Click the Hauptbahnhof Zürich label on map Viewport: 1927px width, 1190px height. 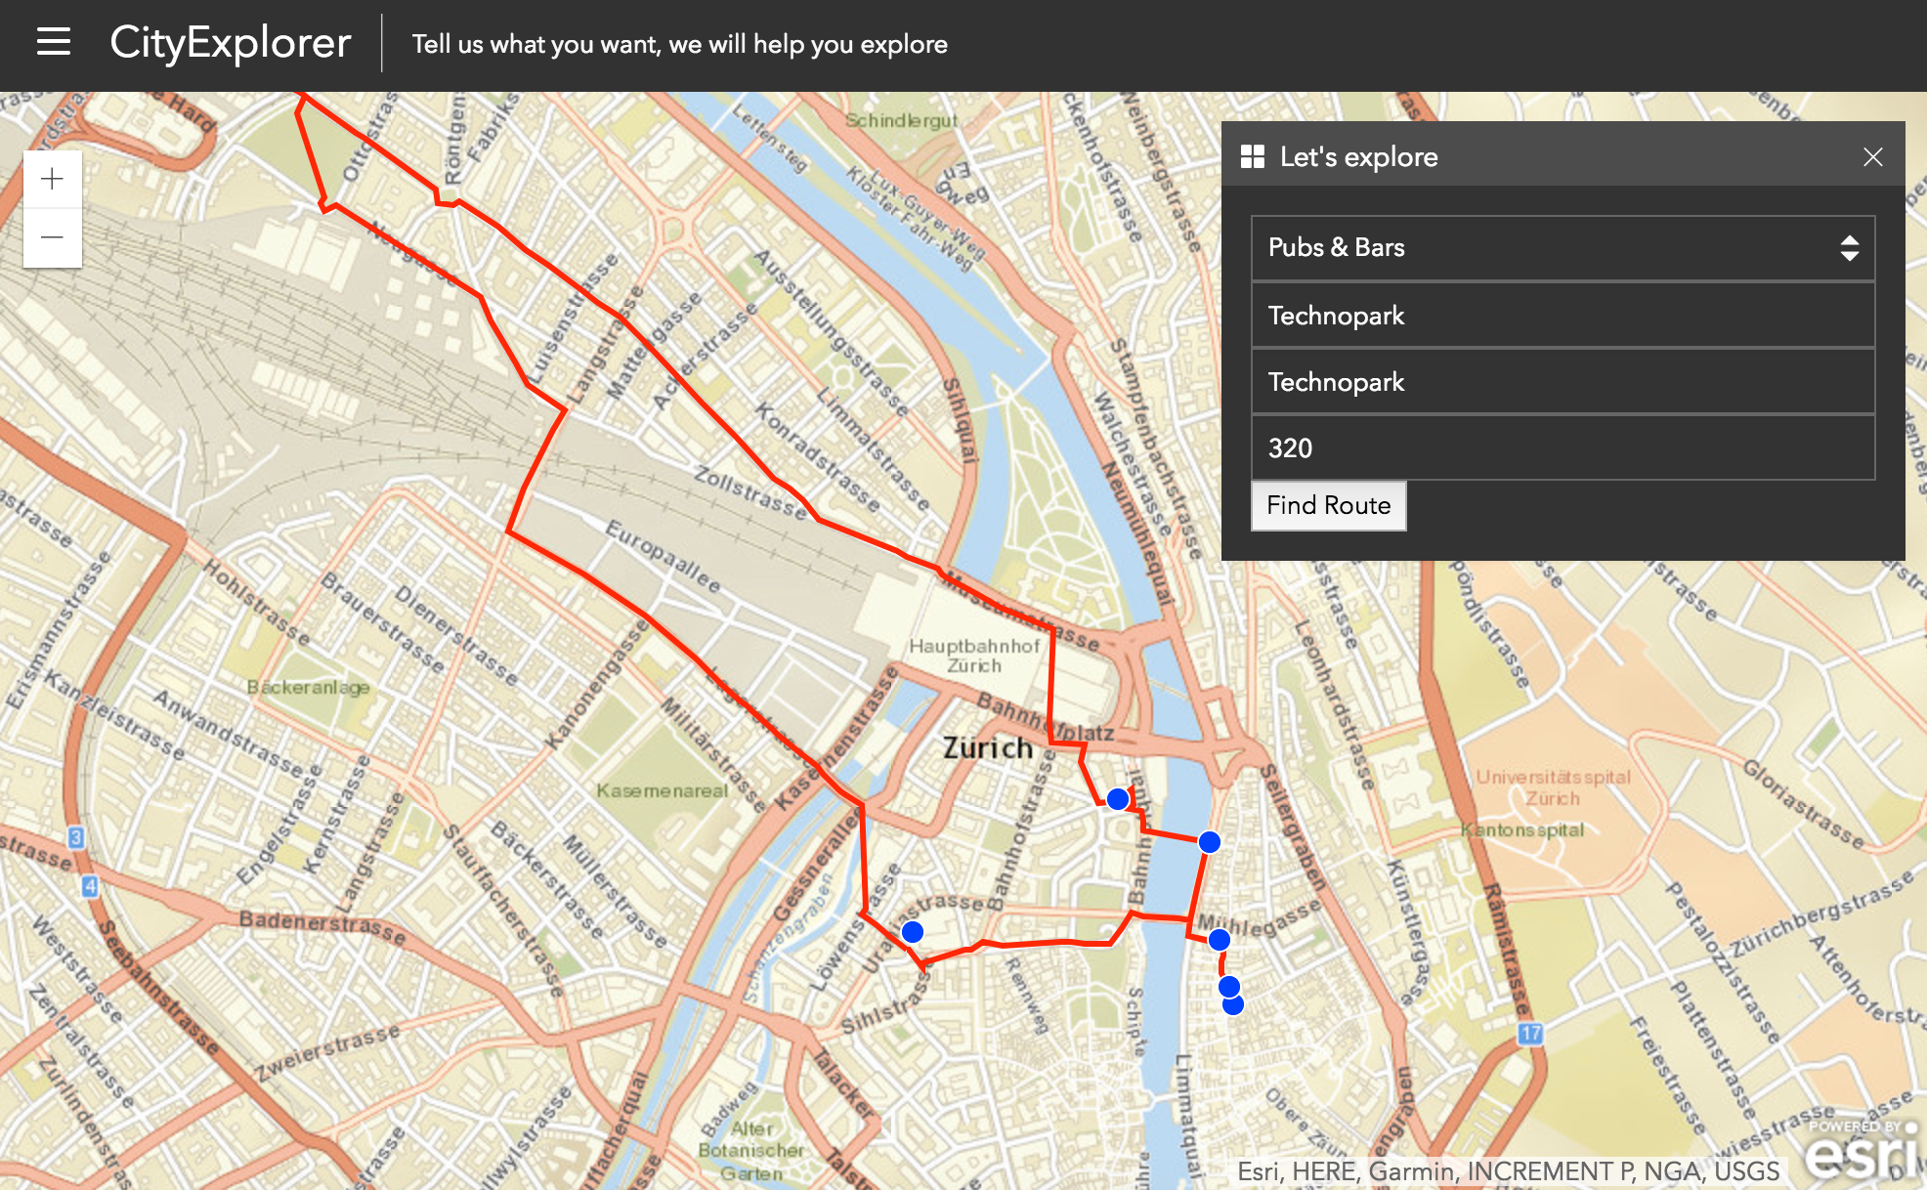974,656
